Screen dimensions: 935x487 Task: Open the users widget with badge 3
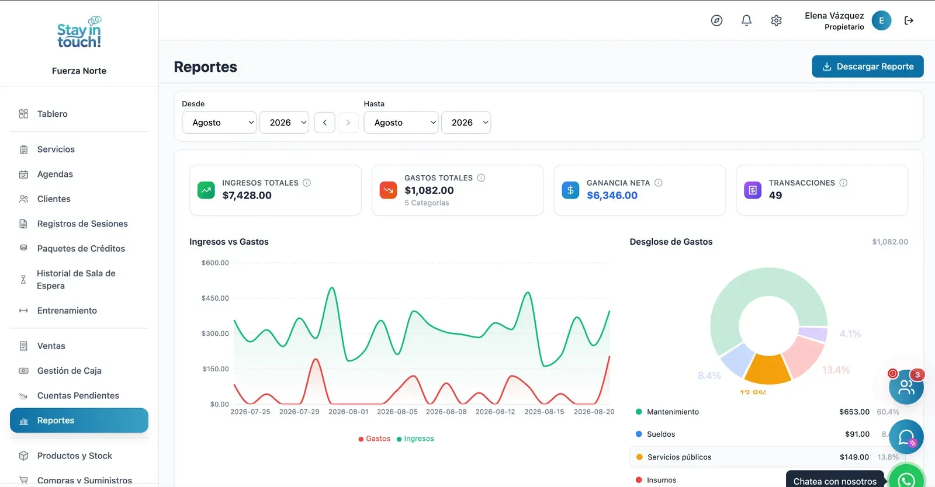(x=906, y=387)
